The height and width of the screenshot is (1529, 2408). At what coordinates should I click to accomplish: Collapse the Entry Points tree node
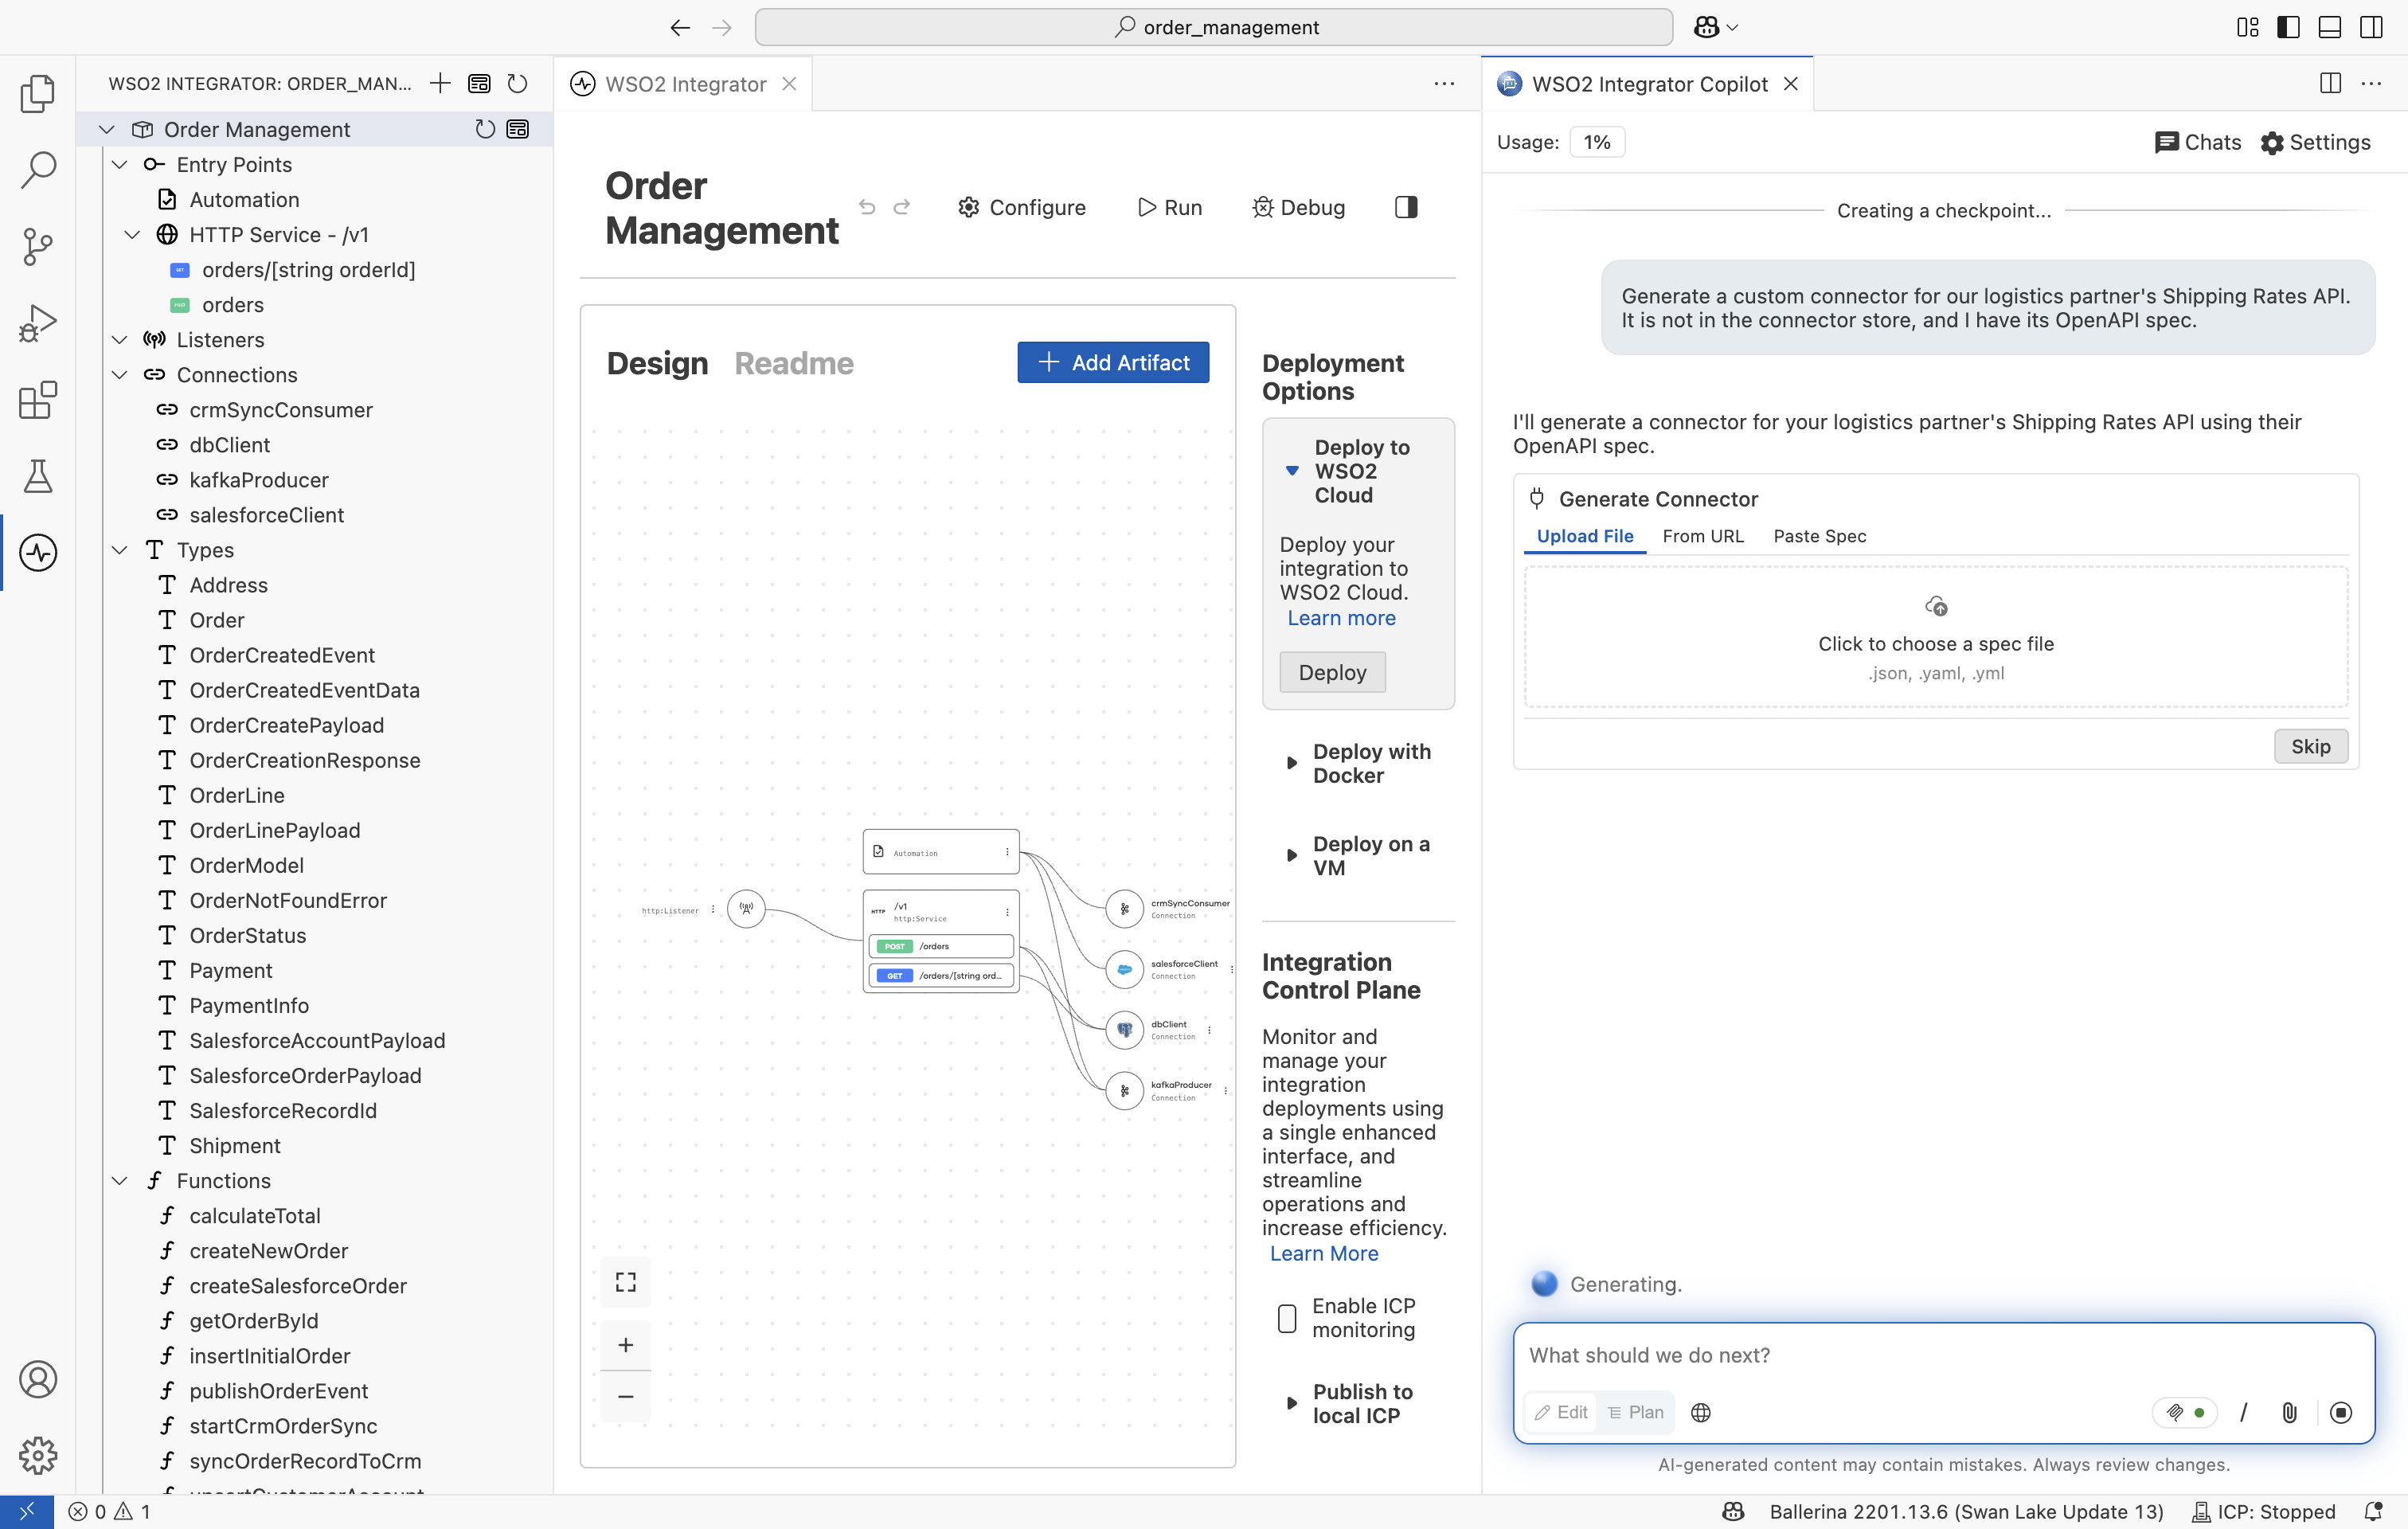point(120,164)
